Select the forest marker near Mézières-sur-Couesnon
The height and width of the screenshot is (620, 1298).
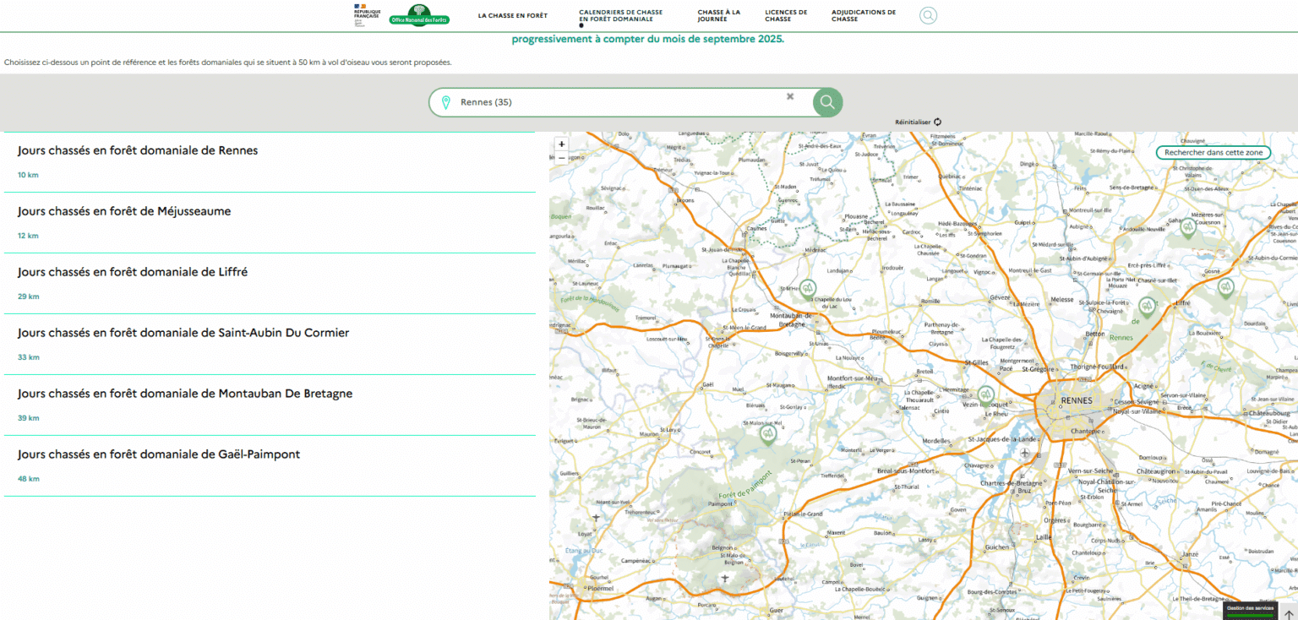(x=1188, y=226)
